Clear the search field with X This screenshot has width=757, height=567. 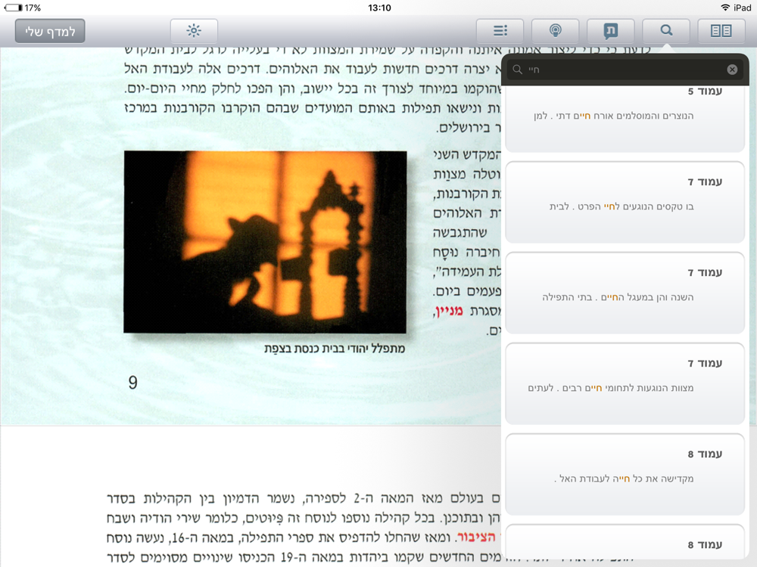pyautogui.click(x=732, y=70)
